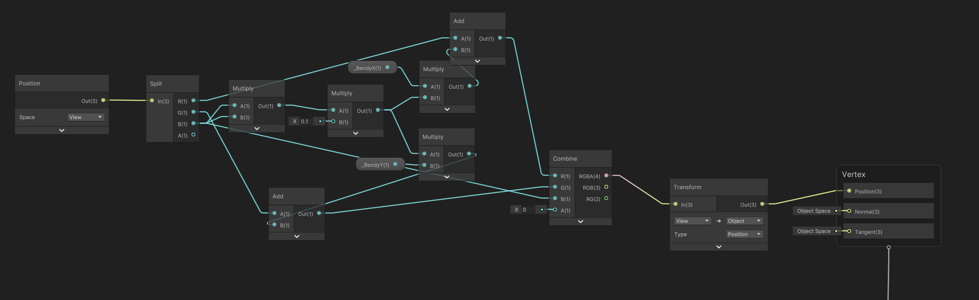Screen dimensions: 979x300
Task: Open the Space dropdown on Position node
Action: 86,117
